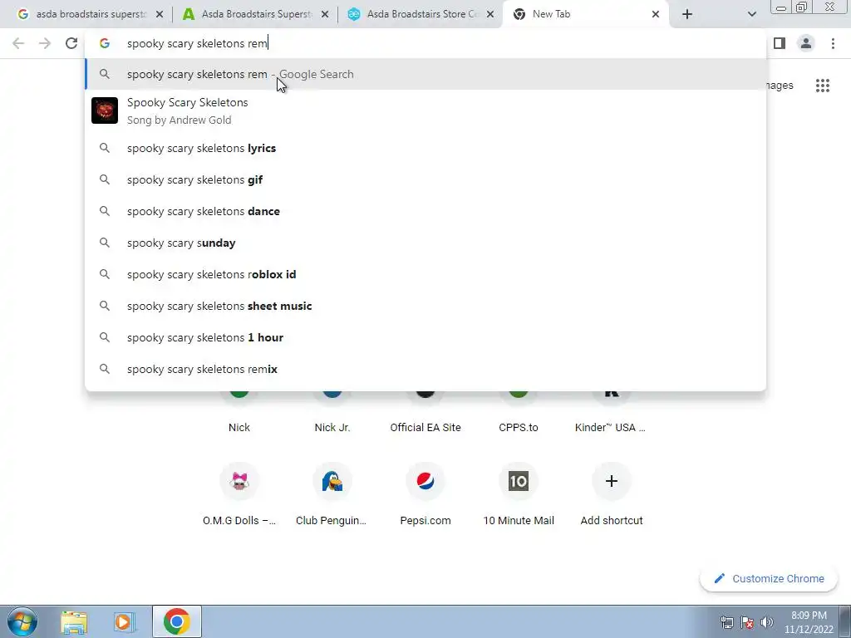Select 'spooky scary skeletons 1 hour' suggestion

tap(425, 337)
